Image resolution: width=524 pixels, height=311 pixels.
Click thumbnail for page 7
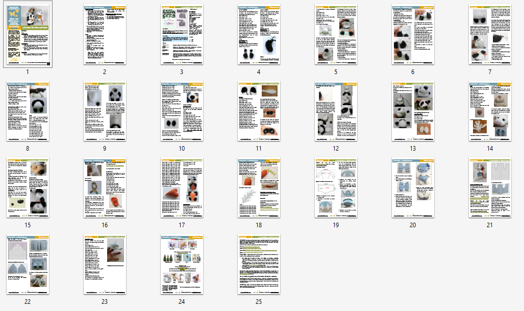tap(490, 35)
